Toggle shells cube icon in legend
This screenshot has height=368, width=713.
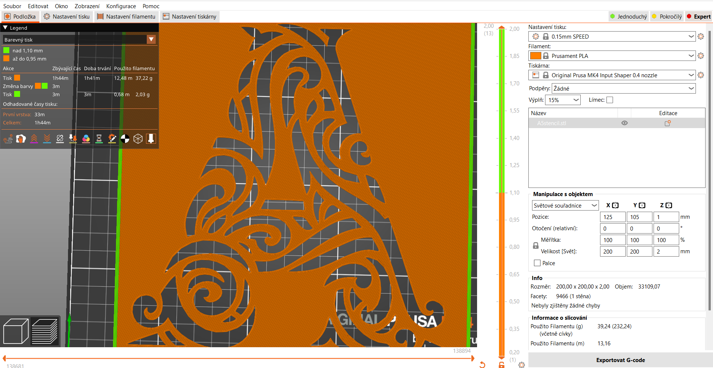138,139
